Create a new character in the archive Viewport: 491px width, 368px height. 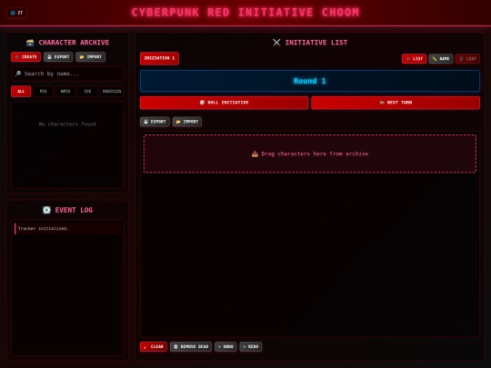[x=26, y=56]
